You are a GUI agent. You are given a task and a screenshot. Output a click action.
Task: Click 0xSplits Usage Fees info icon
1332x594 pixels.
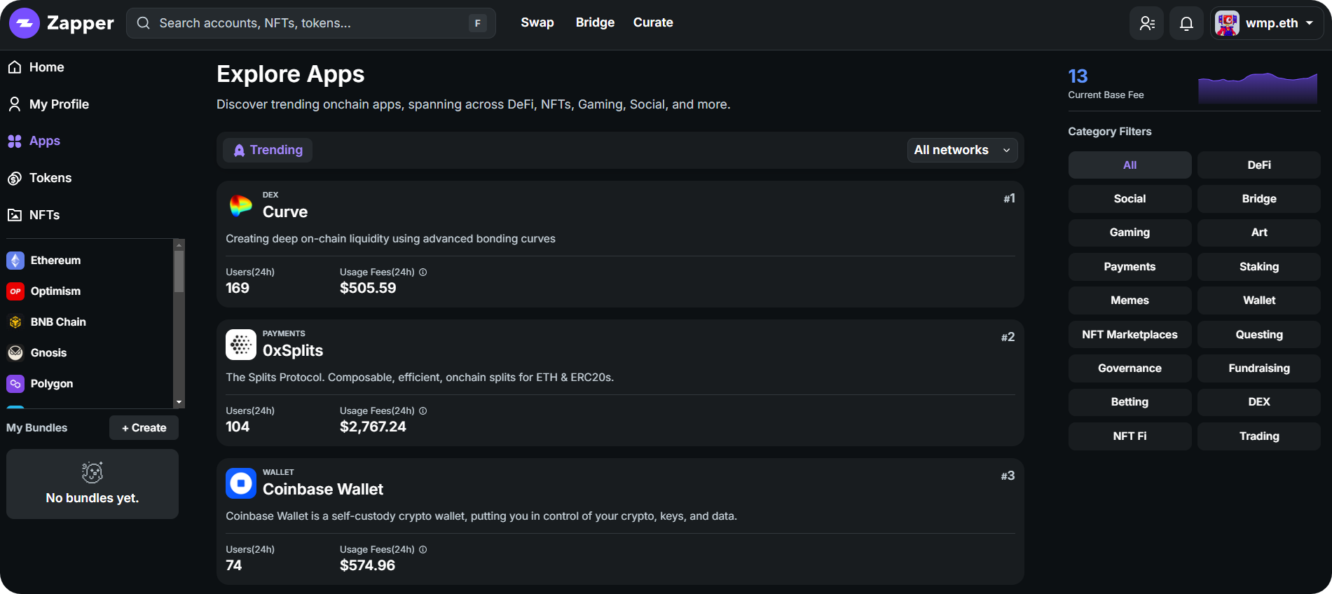click(423, 411)
